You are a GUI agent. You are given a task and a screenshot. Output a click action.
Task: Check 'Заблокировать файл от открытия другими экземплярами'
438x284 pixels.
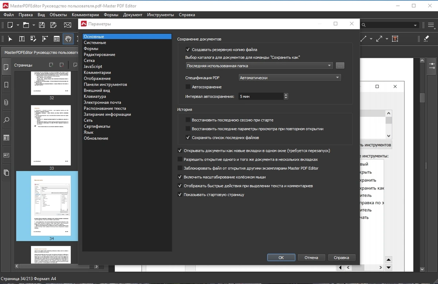[180, 168]
